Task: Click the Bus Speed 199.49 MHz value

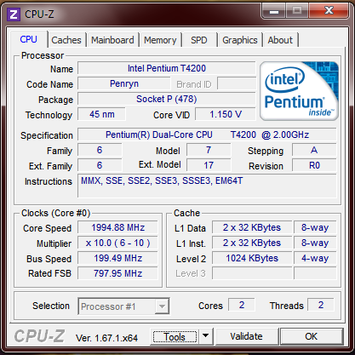Action: [x=117, y=258]
